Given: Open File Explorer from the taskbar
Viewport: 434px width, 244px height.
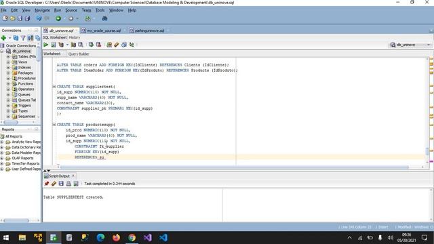Looking at the screenshot, I should [22, 238].
